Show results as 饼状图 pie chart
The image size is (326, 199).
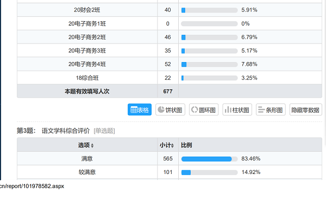[170, 109]
